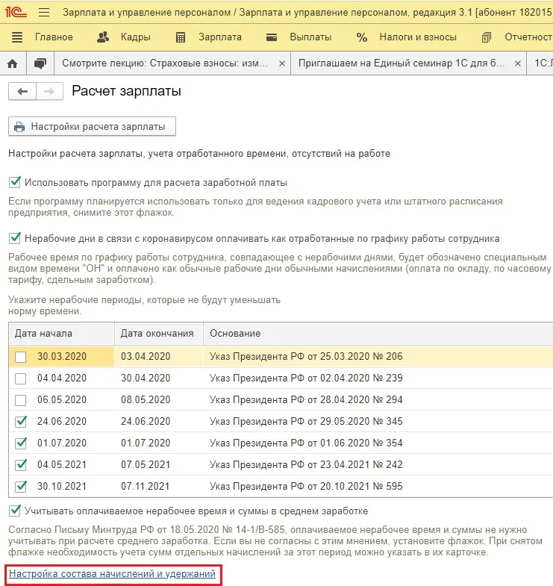
Task: Close the Страховые взносы lecture tab
Action: coord(281,64)
